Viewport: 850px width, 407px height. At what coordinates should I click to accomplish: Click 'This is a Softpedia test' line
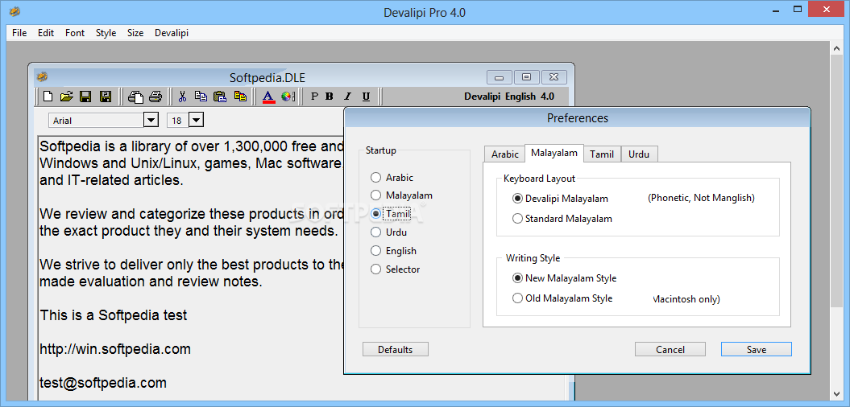[x=114, y=315]
